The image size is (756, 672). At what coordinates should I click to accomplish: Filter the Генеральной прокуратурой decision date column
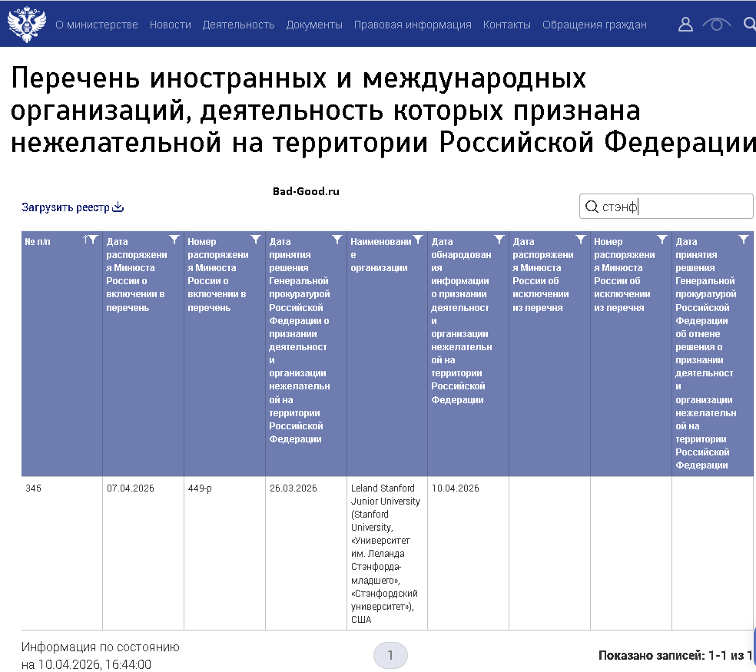337,240
